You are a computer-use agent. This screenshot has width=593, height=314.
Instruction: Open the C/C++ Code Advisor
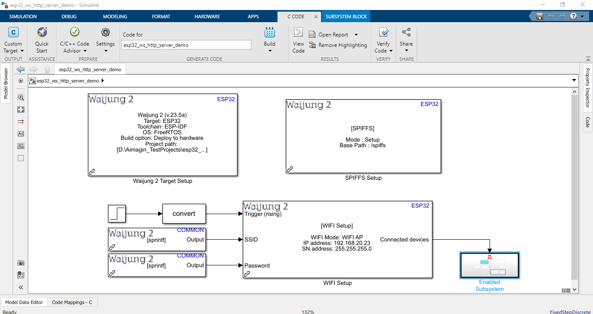point(74,40)
